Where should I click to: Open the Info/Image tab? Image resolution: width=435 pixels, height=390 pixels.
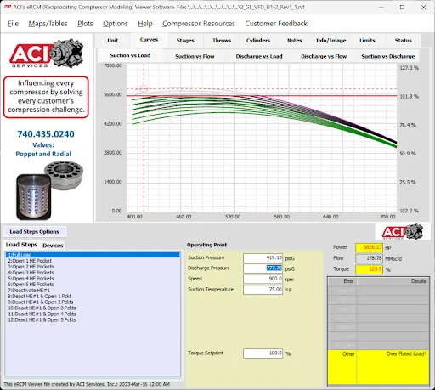(x=330, y=41)
